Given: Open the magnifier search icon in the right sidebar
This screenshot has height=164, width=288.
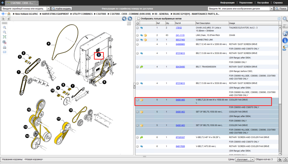Looking at the screenshot, I should (x=285, y=19).
